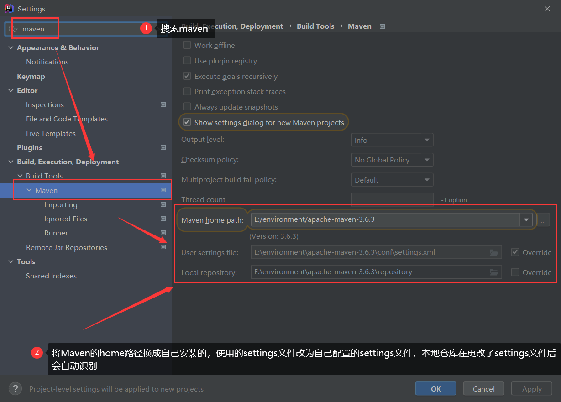This screenshot has height=402, width=561.
Task: Click project-level icon beside Plugins
Action: point(163,147)
